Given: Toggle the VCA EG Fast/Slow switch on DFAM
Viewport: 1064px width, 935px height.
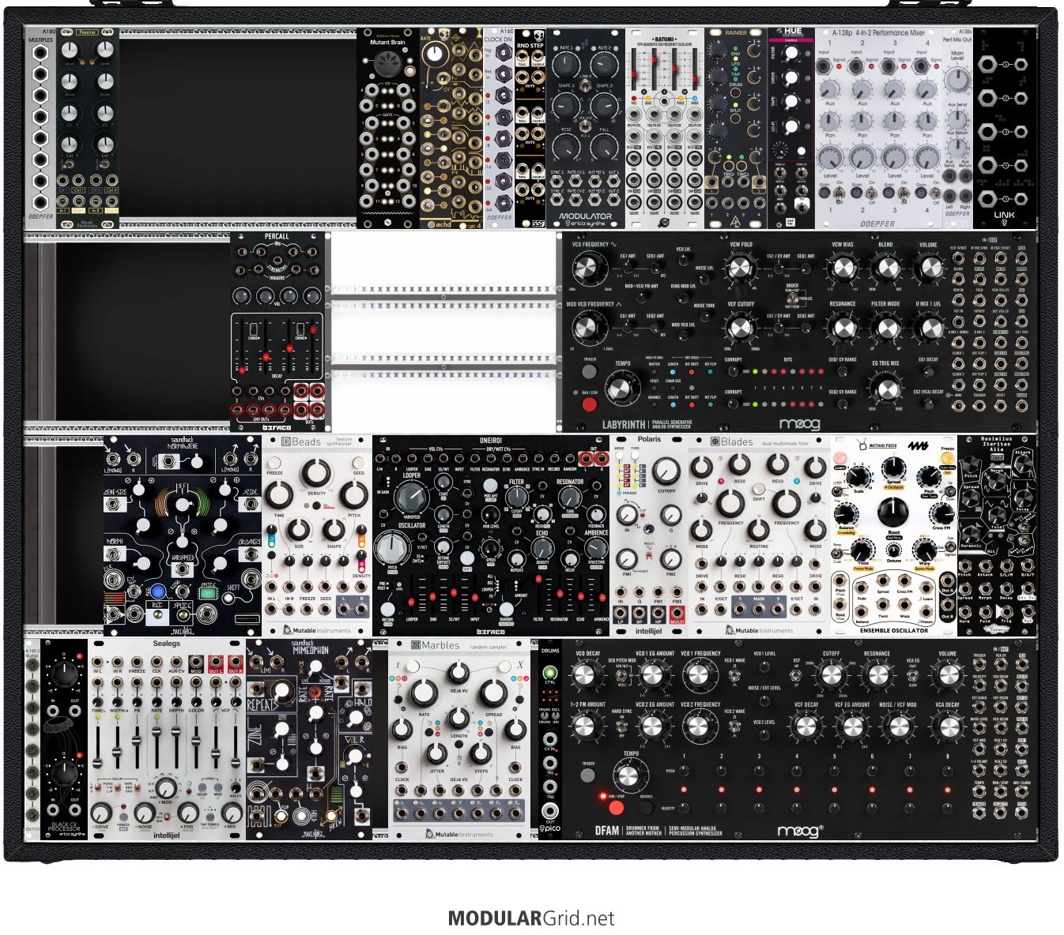Looking at the screenshot, I should tap(912, 676).
